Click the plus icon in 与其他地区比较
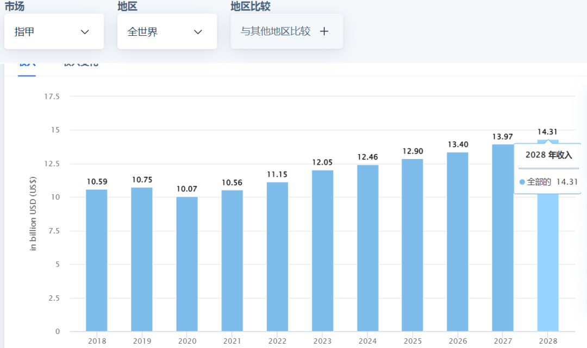The height and width of the screenshot is (348, 587). pos(324,31)
